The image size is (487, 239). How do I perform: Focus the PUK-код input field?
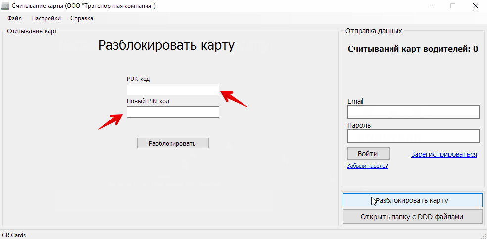(173, 89)
